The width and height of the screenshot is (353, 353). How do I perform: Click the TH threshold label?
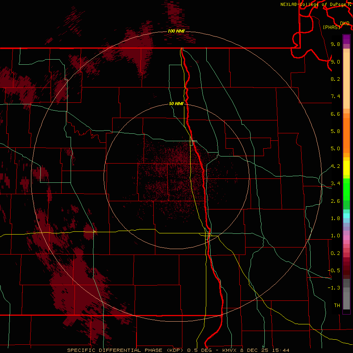pos(337,306)
